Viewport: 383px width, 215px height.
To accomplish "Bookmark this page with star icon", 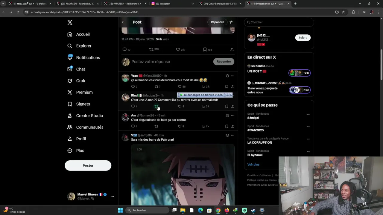I will [344, 12].
